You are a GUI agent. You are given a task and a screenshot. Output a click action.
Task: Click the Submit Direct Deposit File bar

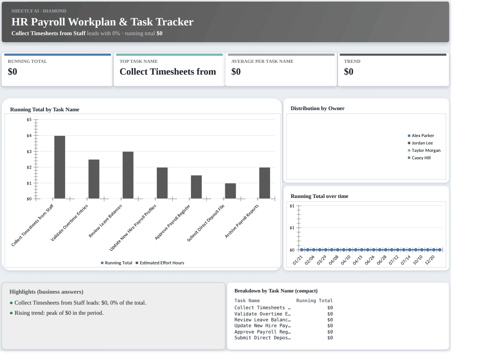tap(230, 191)
